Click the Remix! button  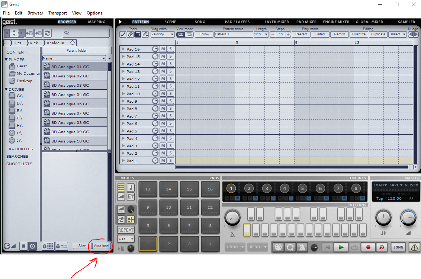(x=340, y=34)
